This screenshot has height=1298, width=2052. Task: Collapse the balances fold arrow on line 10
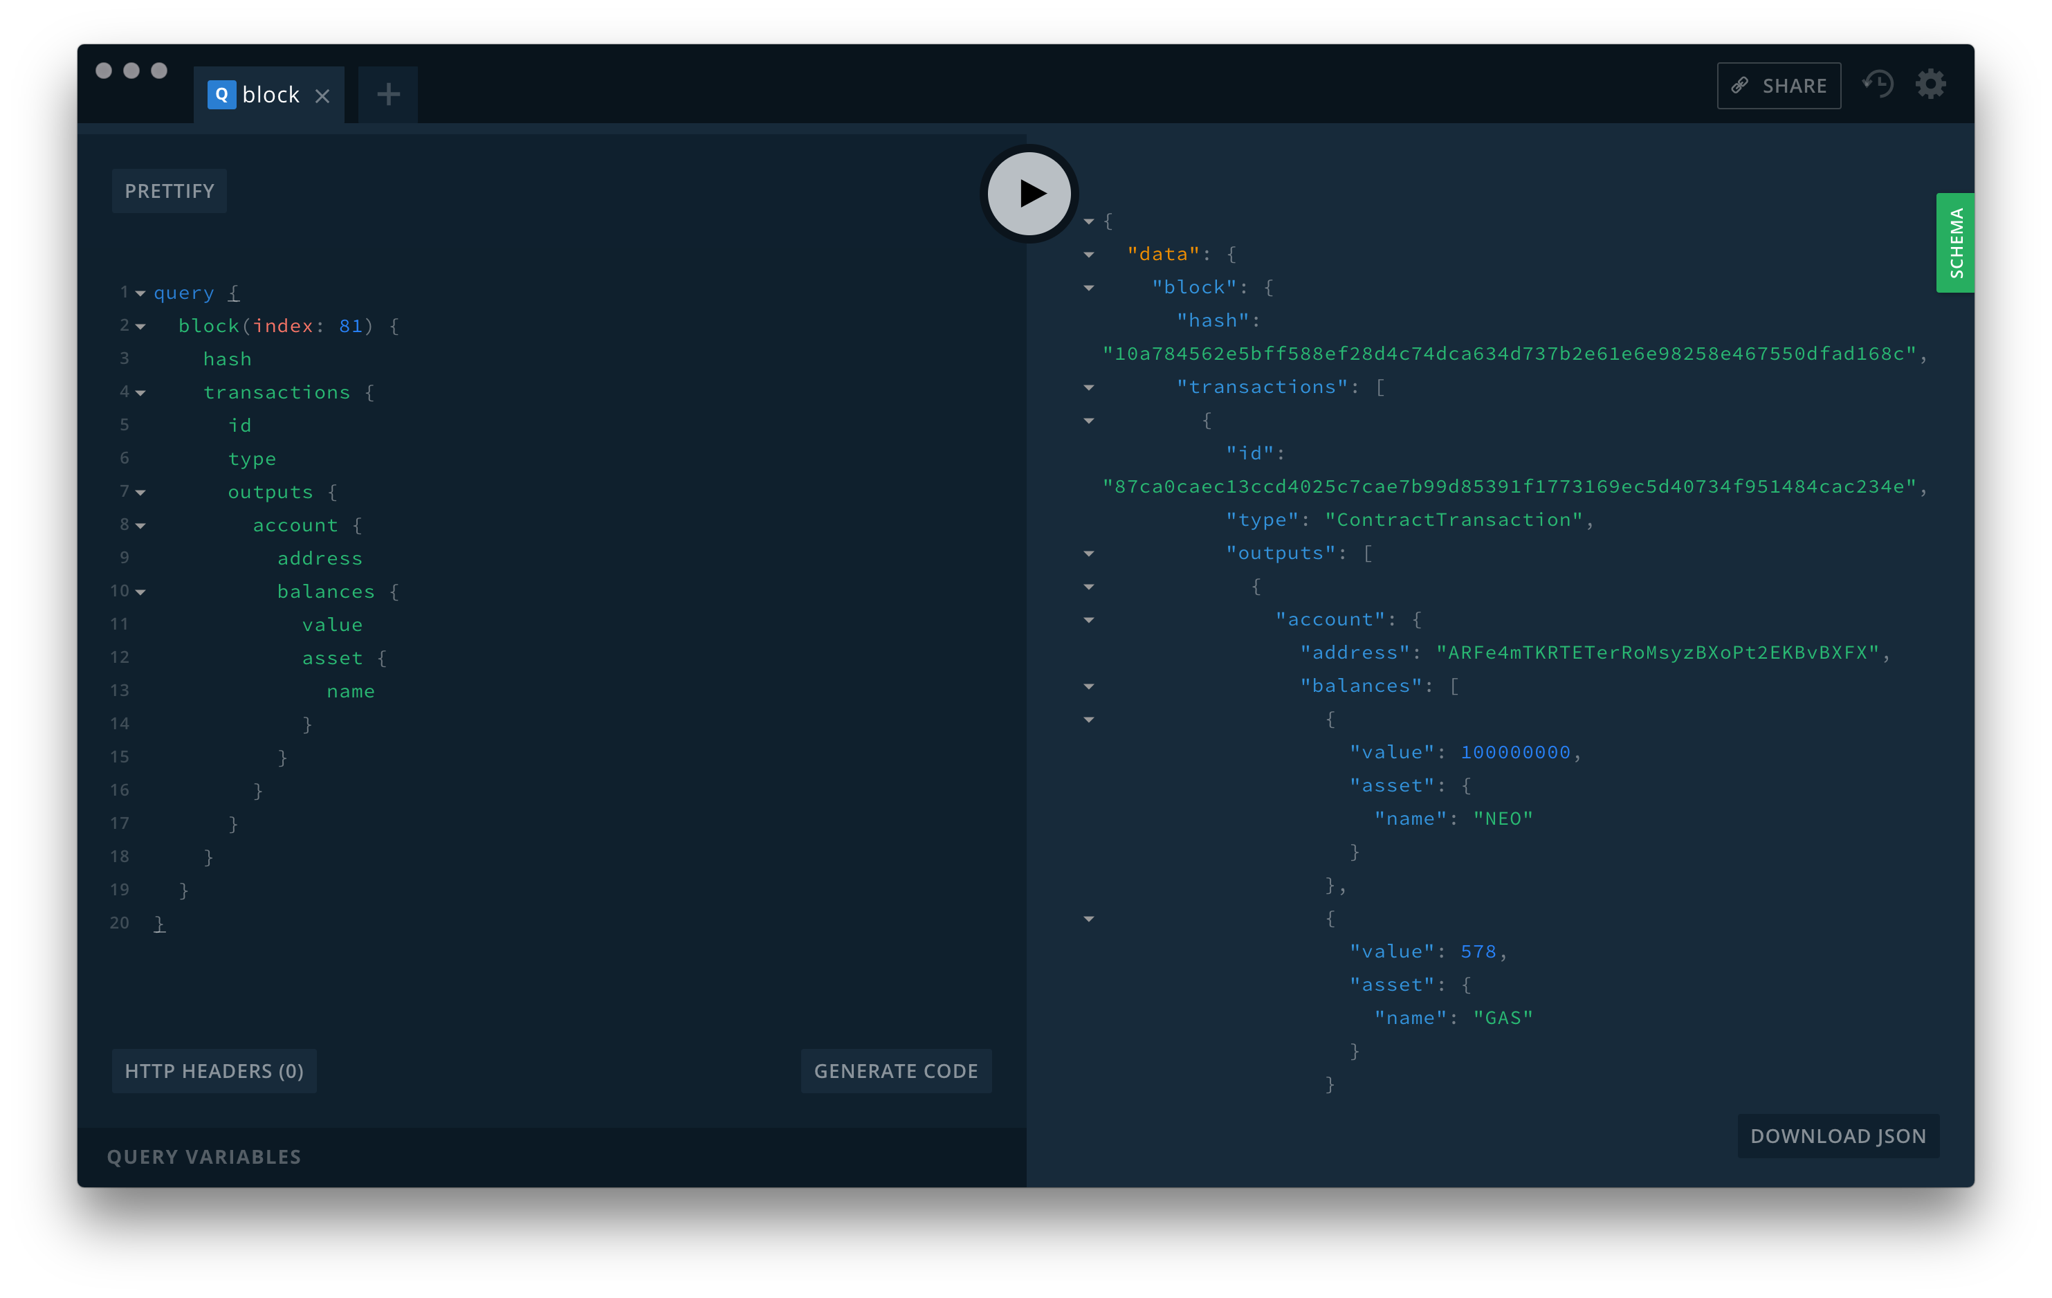coord(140,592)
